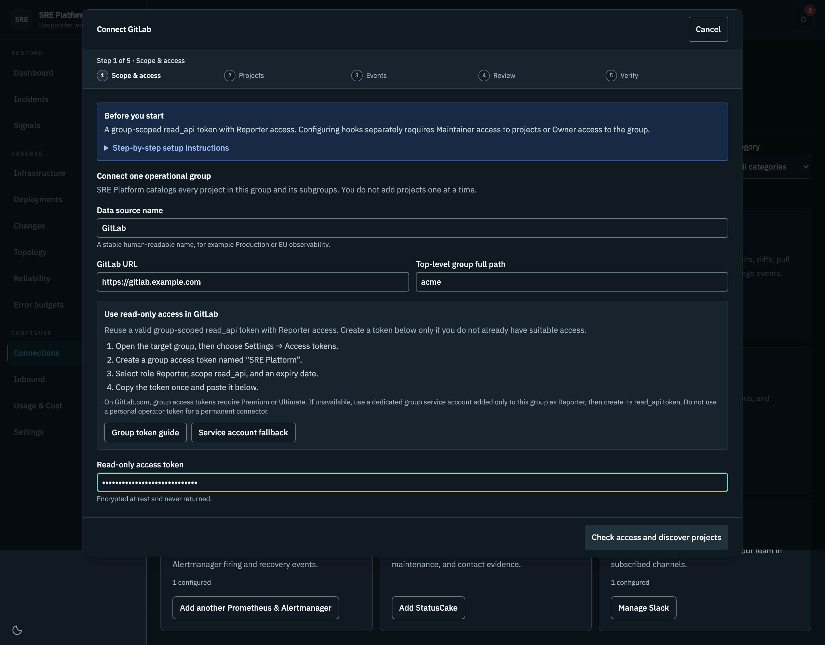This screenshot has width=825, height=645.
Task: Click Check access and discover projects
Action: tap(656, 537)
